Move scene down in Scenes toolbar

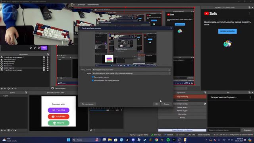[x=15, y=130]
